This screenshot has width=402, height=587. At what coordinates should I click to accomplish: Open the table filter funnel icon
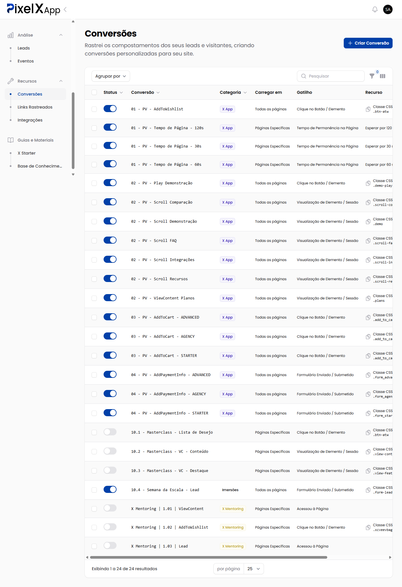[372, 76]
